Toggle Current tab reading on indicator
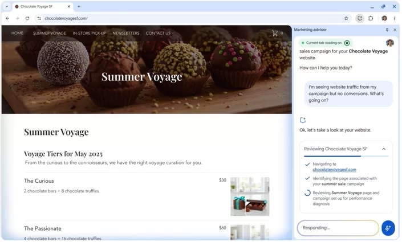Image resolution: width=402 pixels, height=242 pixels. [347, 43]
